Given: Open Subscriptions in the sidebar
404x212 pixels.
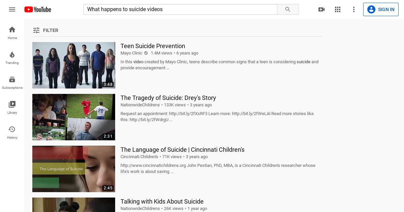Looking at the screenshot, I should 12,82.
